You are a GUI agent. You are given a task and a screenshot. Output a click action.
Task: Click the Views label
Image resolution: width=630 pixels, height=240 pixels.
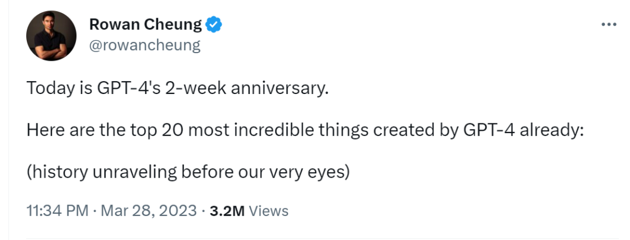click(x=269, y=211)
